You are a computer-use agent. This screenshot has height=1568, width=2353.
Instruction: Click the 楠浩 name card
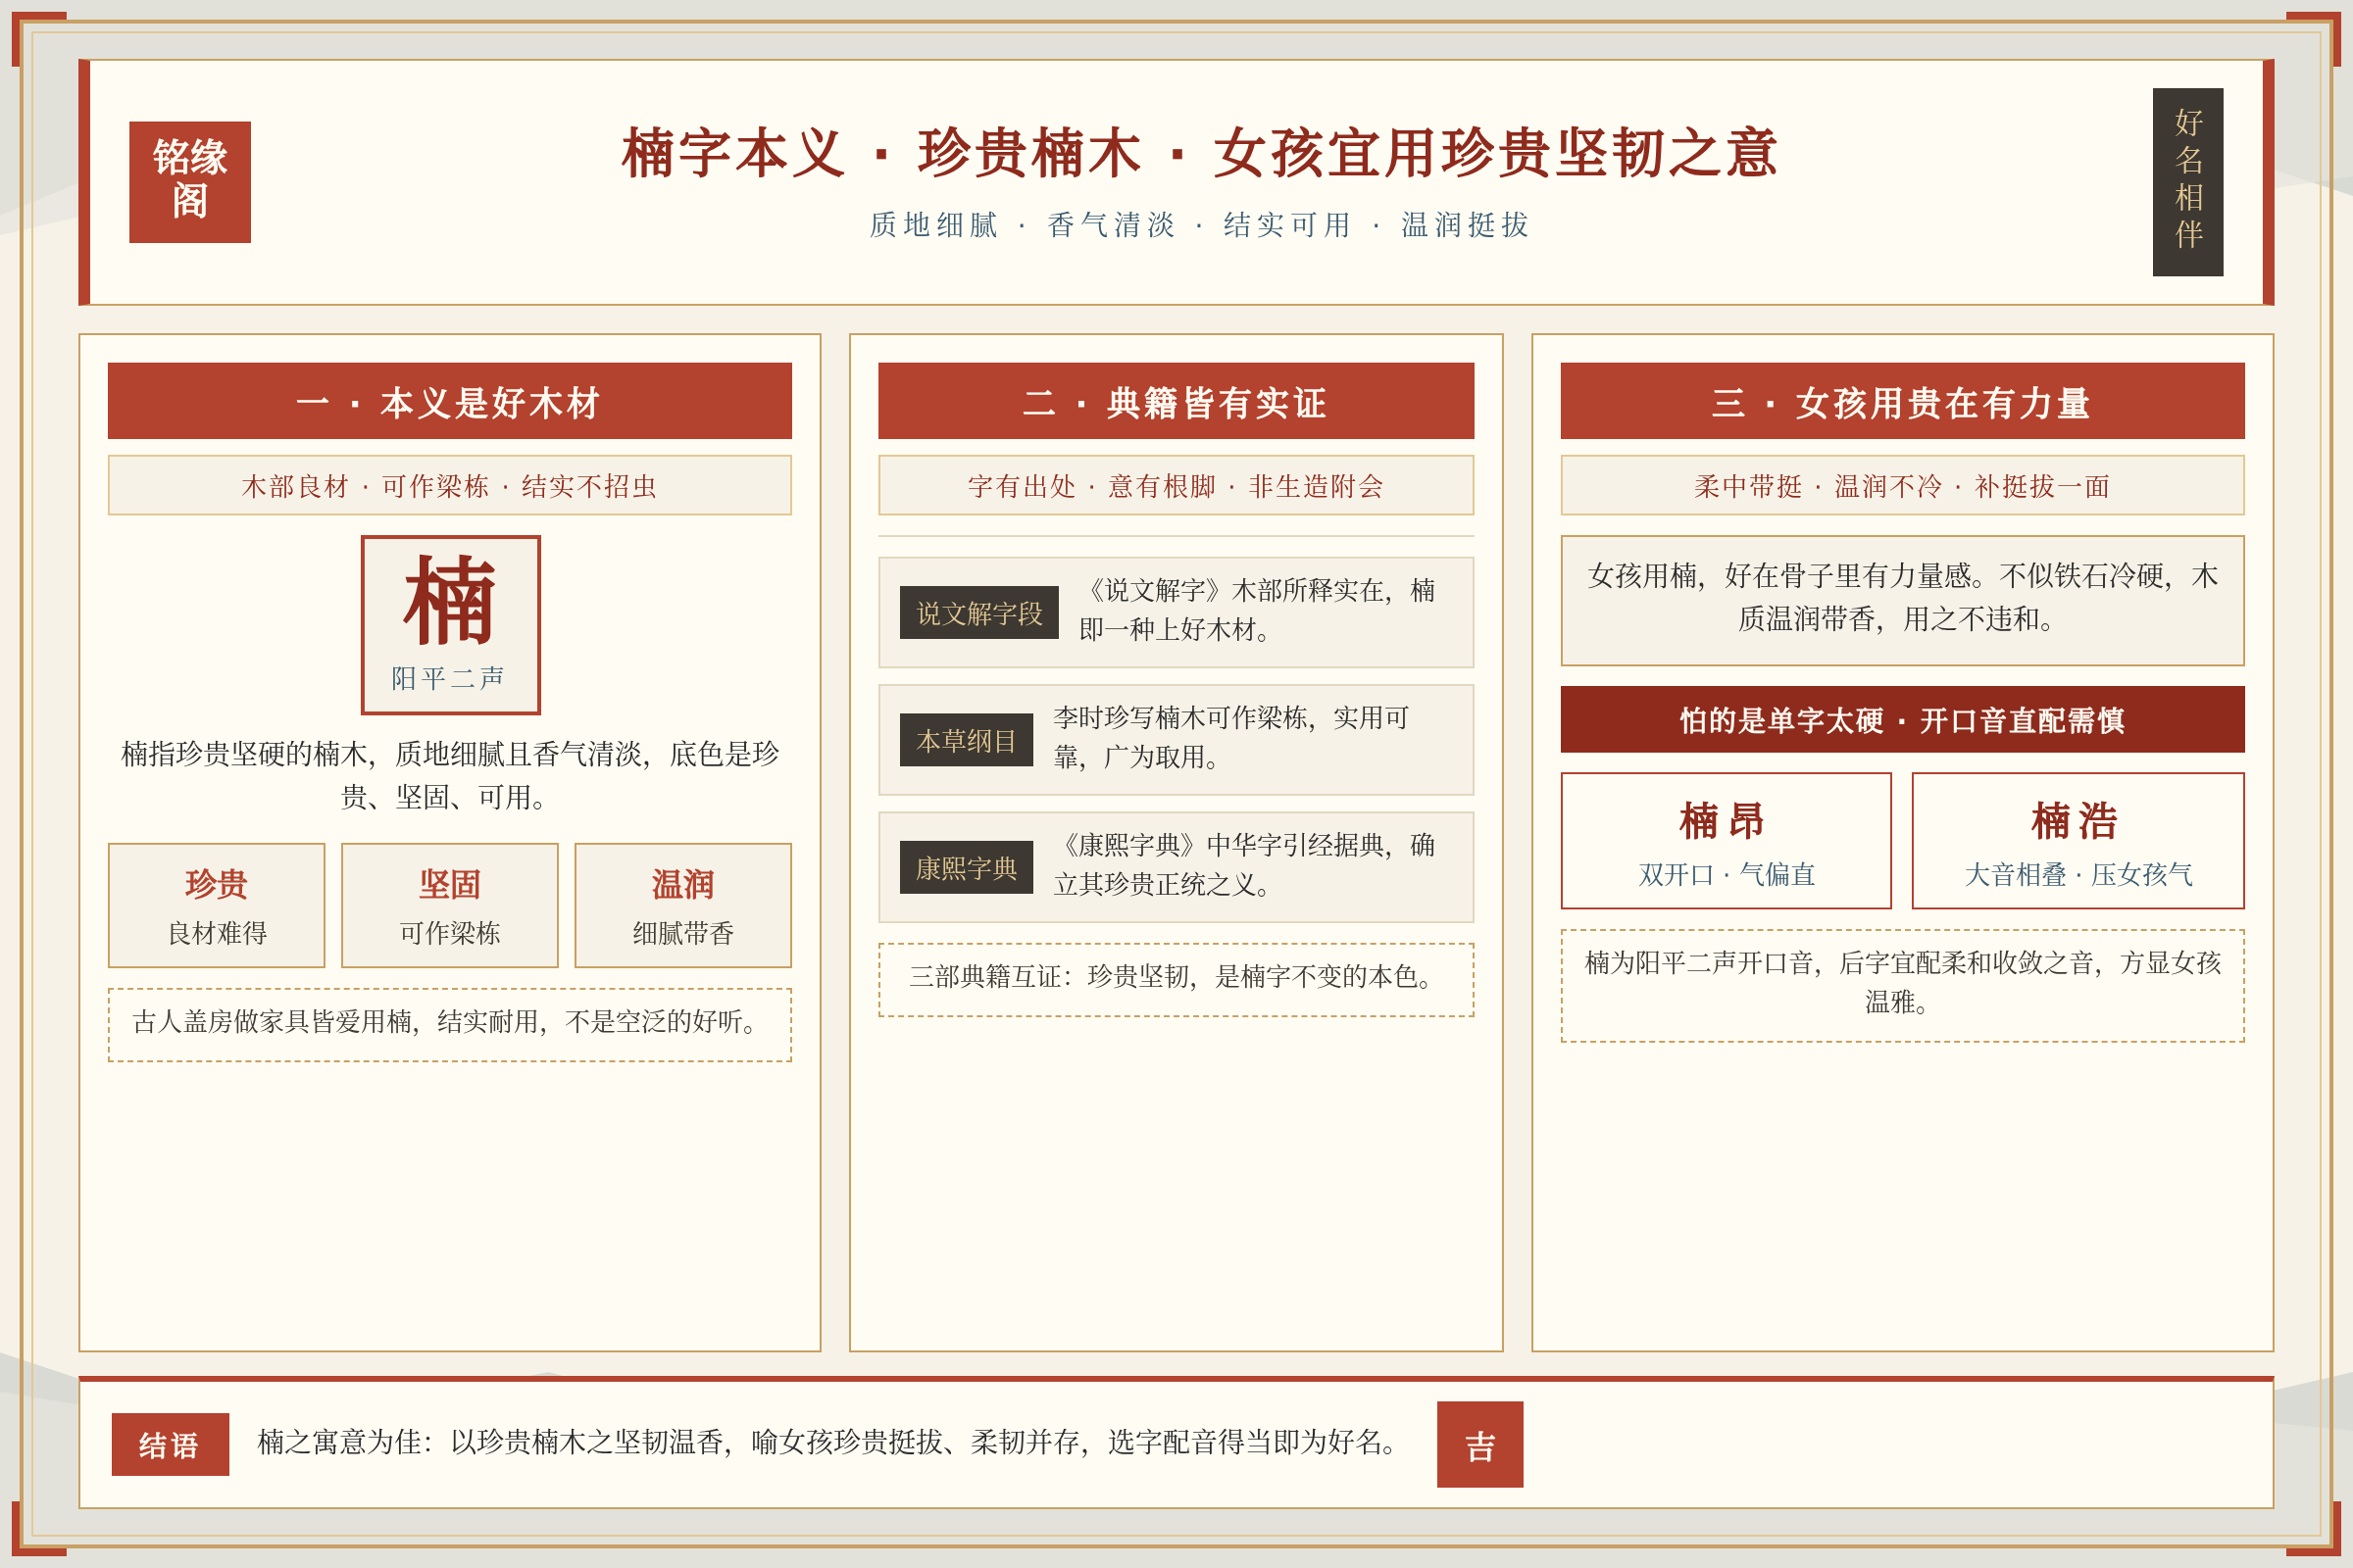coord(2078,841)
